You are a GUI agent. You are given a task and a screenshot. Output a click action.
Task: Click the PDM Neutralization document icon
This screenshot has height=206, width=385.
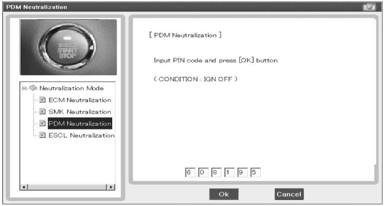point(43,124)
